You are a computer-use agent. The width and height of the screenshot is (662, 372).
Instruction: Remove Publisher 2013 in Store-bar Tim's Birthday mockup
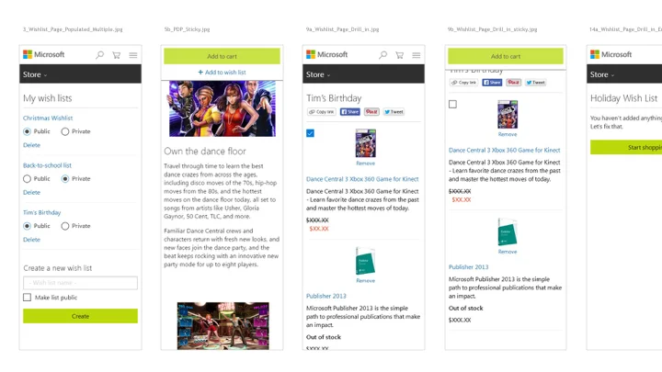(366, 280)
